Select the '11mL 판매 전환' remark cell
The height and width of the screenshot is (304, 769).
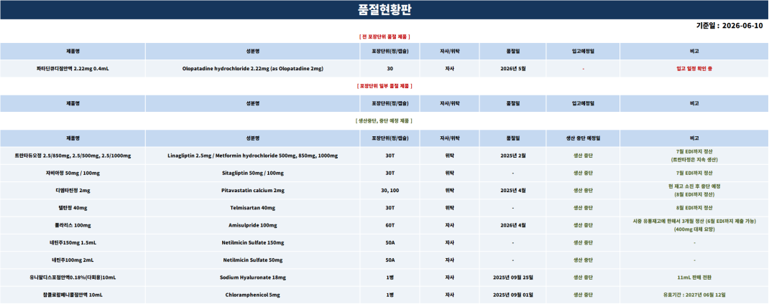pos(694,277)
